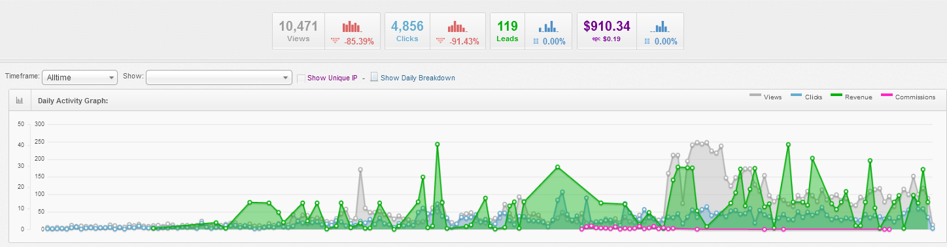Toggle the Commissions series in the legend
Screen dimensions: 947x247
click(x=908, y=97)
